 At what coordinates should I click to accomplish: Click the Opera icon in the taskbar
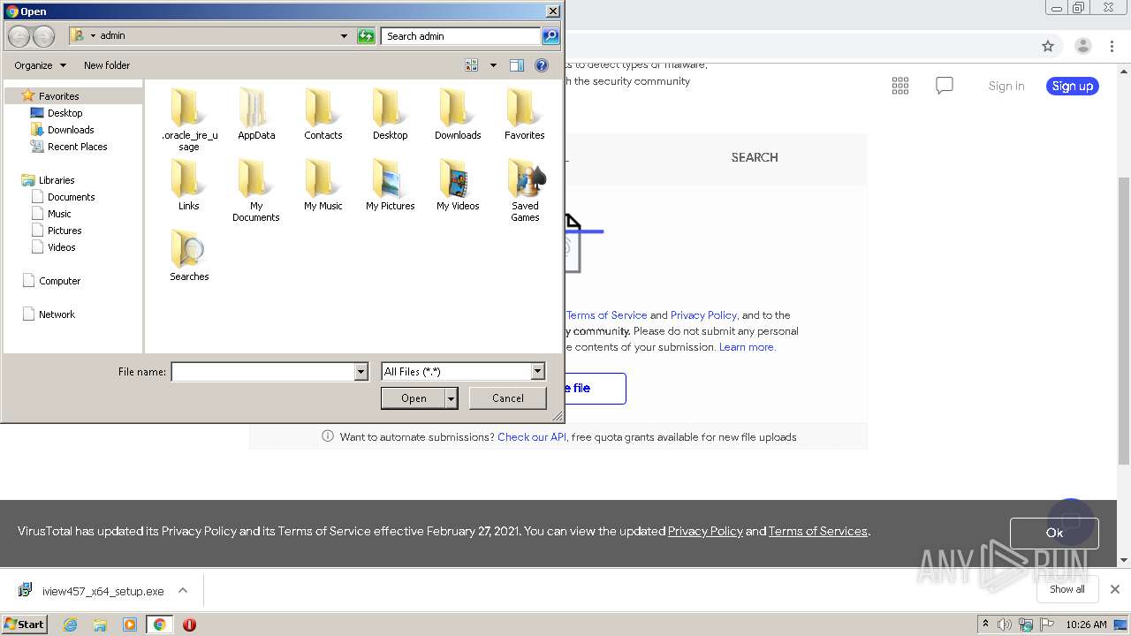[x=189, y=625]
